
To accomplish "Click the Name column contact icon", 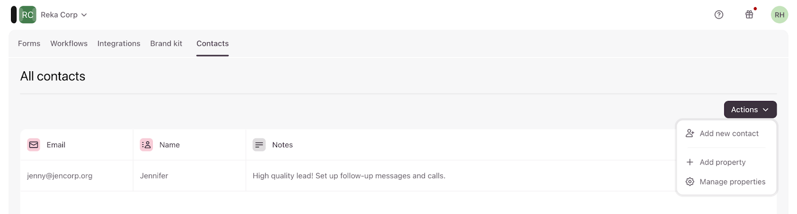I will [146, 145].
